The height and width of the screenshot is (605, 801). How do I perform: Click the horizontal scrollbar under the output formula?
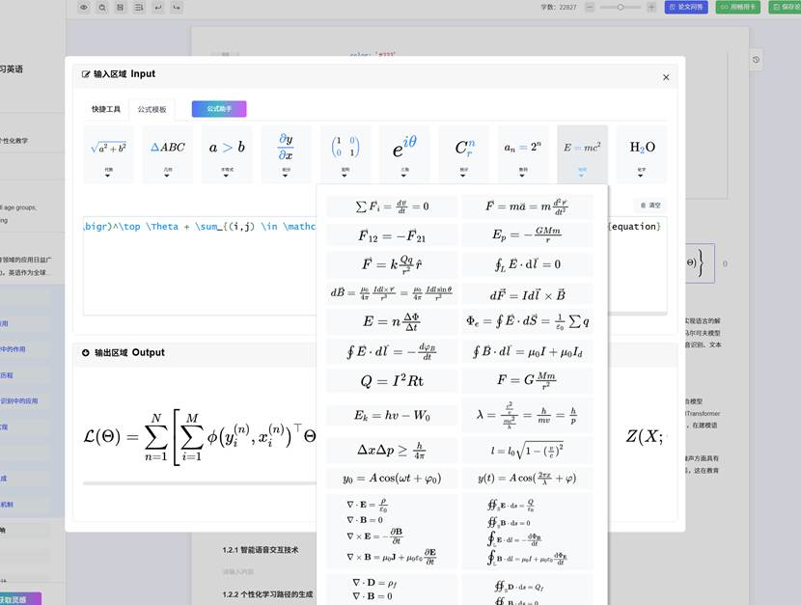[199, 483]
